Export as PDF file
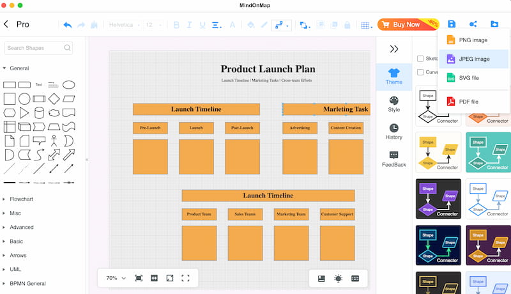Viewport: 511px width, 294px height. pos(473,102)
